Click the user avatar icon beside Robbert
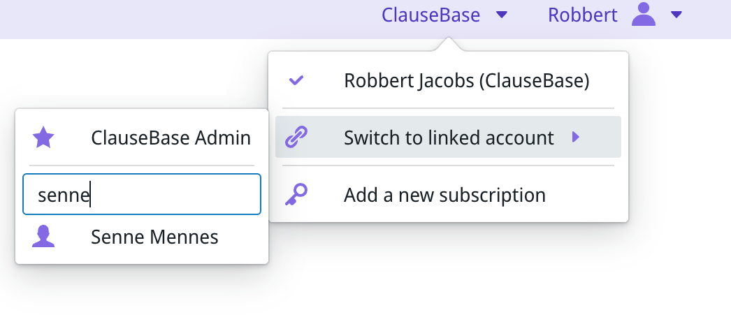 pyautogui.click(x=643, y=15)
